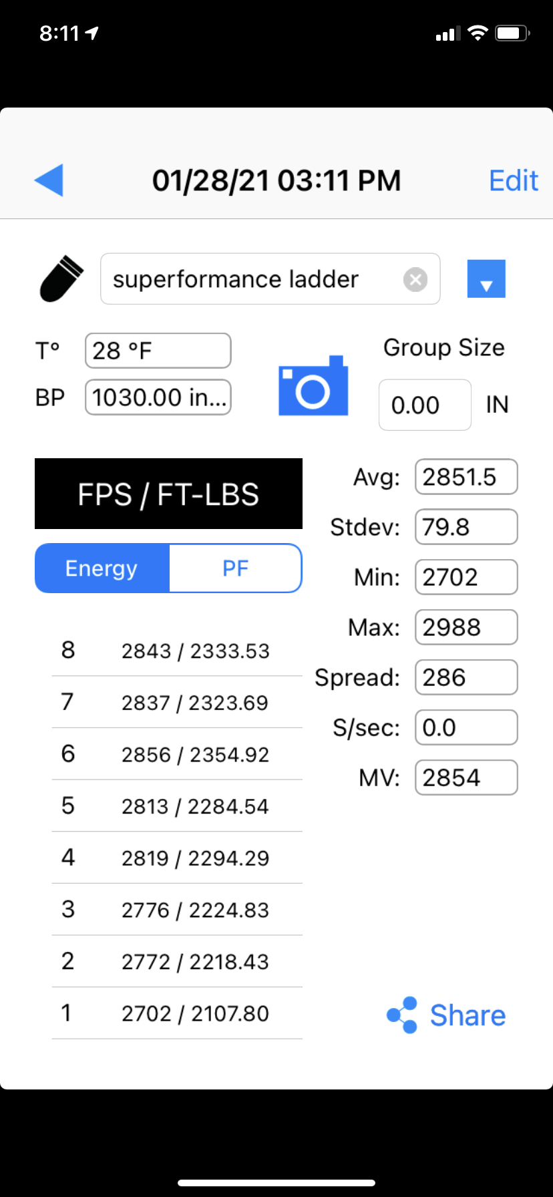Tap the blue back arrow
This screenshot has width=553, height=1197.
tap(49, 180)
